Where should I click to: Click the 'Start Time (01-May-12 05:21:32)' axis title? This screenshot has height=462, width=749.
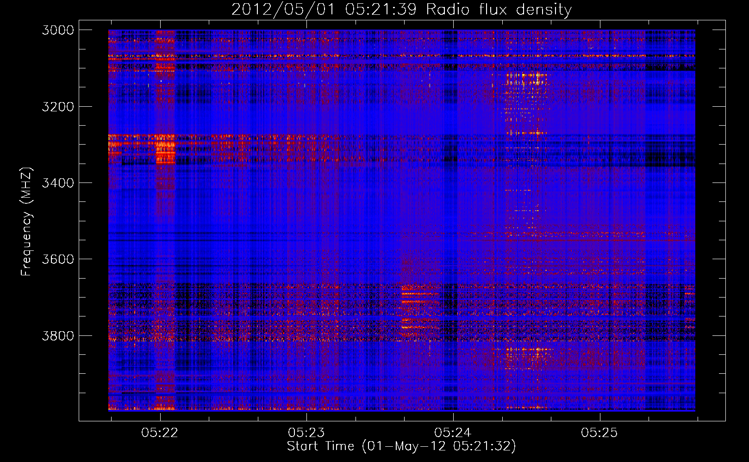(x=401, y=446)
